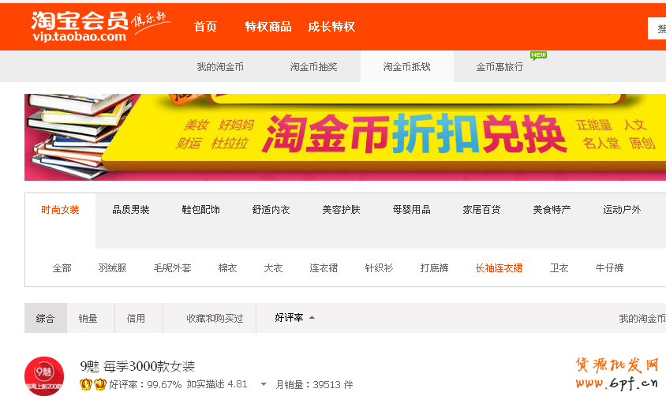
Task: Open the 我的淘金币 filter on the right
Action: point(641,319)
